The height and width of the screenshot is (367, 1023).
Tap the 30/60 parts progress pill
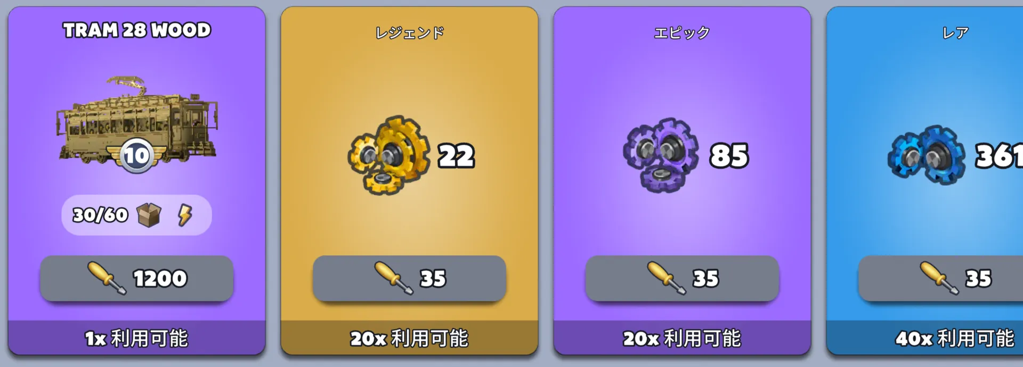pyautogui.click(x=136, y=215)
